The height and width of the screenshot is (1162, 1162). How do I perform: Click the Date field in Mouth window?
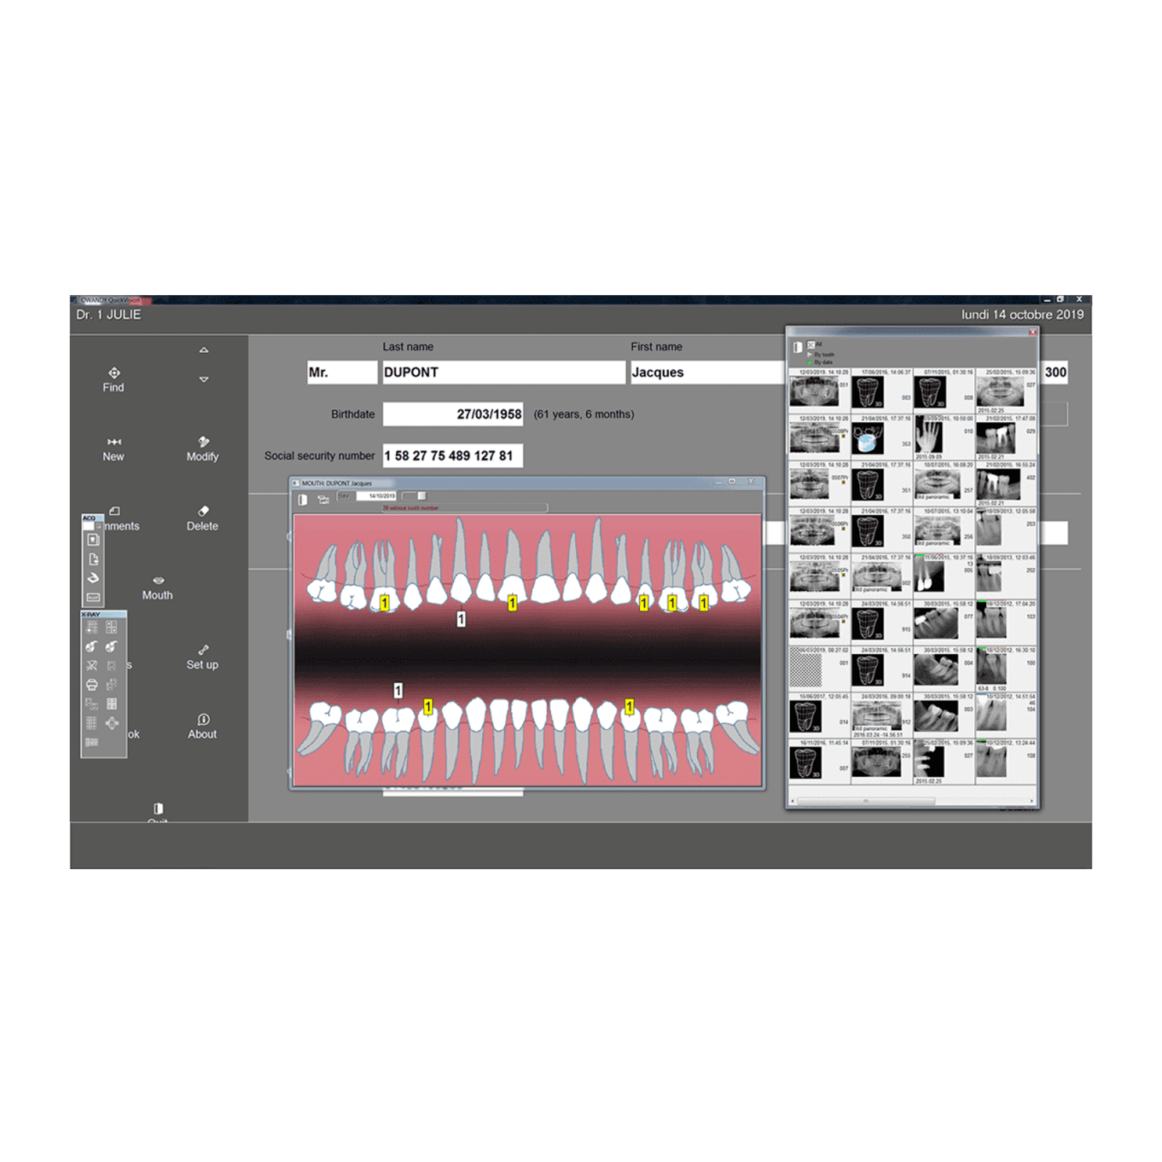376,496
